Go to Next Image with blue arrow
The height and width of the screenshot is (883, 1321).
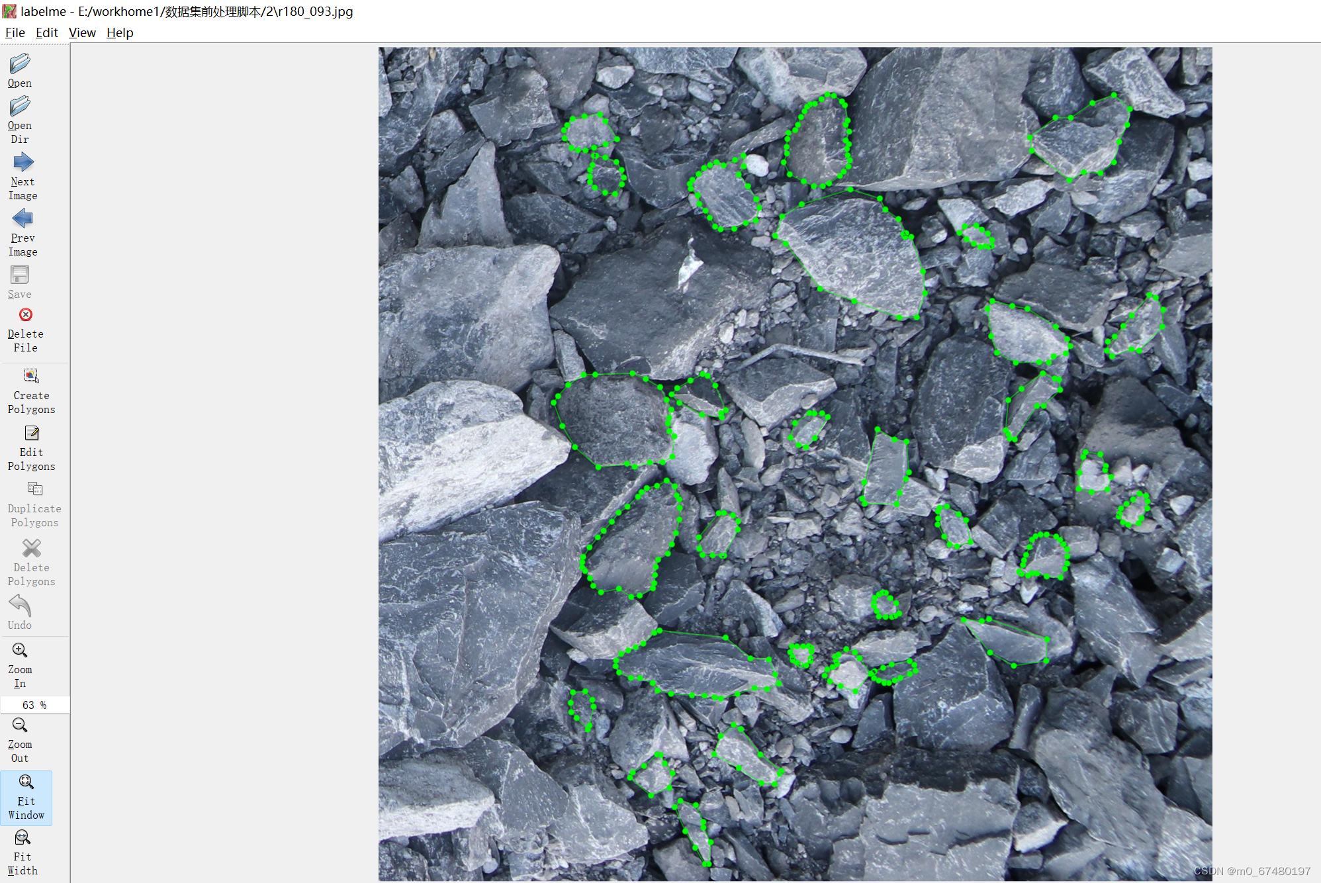pos(23,162)
